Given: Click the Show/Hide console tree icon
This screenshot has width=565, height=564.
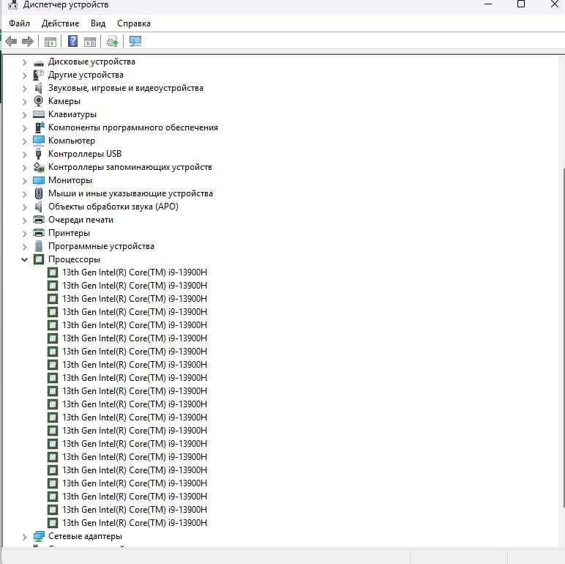Looking at the screenshot, I should [x=50, y=42].
